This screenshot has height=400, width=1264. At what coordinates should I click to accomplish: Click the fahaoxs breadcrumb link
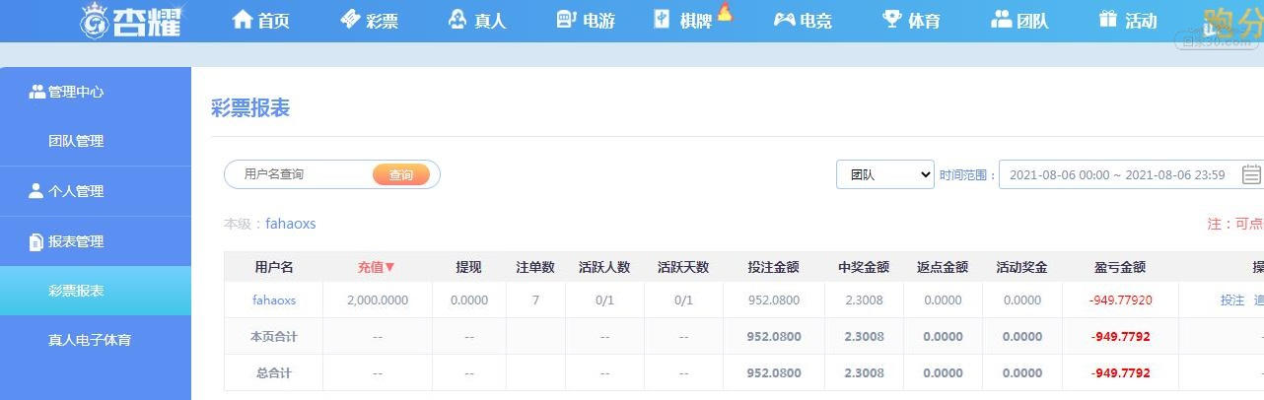[x=291, y=224]
